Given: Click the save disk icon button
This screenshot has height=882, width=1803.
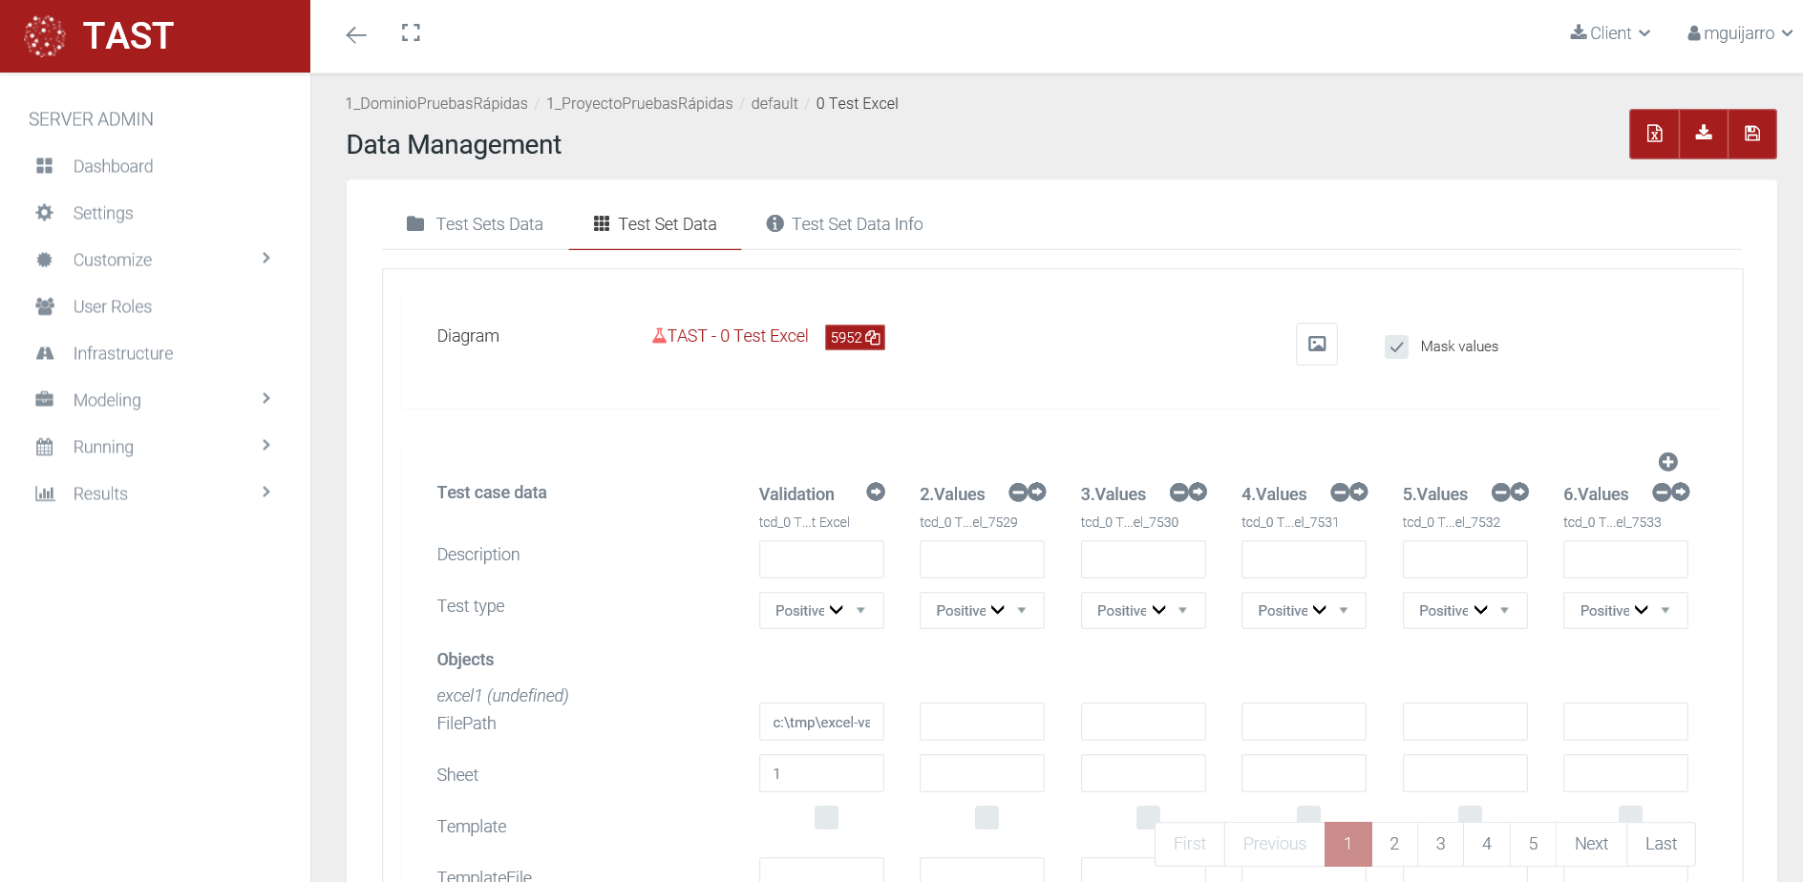Looking at the screenshot, I should (1751, 134).
